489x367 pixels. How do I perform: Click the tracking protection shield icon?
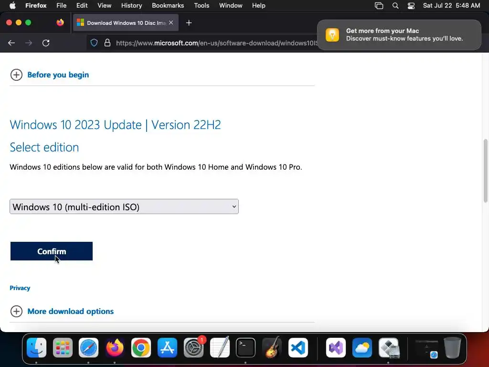coord(94,43)
